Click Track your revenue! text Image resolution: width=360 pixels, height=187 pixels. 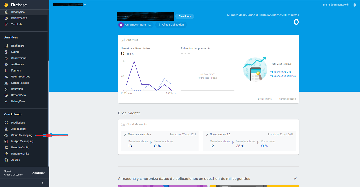281,64
